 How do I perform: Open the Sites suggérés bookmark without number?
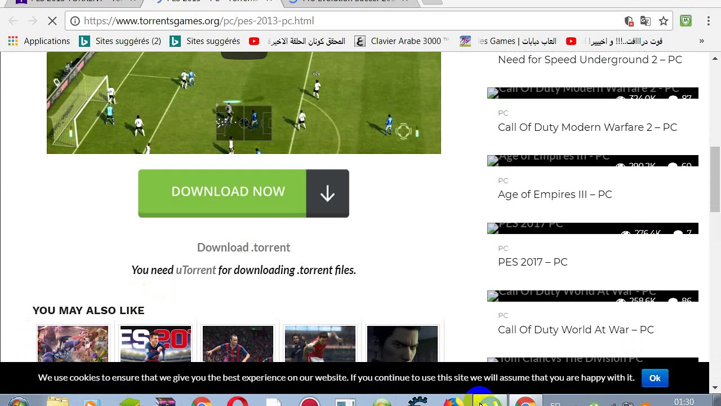click(205, 41)
